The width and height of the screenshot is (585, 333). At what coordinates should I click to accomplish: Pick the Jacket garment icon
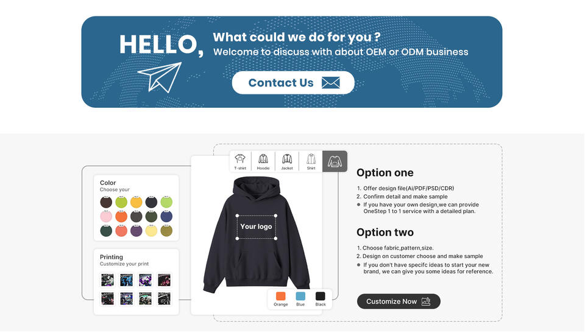click(x=287, y=161)
